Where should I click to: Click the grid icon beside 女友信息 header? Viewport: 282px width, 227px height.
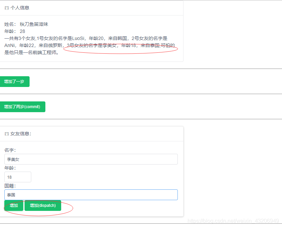click(x=6, y=134)
